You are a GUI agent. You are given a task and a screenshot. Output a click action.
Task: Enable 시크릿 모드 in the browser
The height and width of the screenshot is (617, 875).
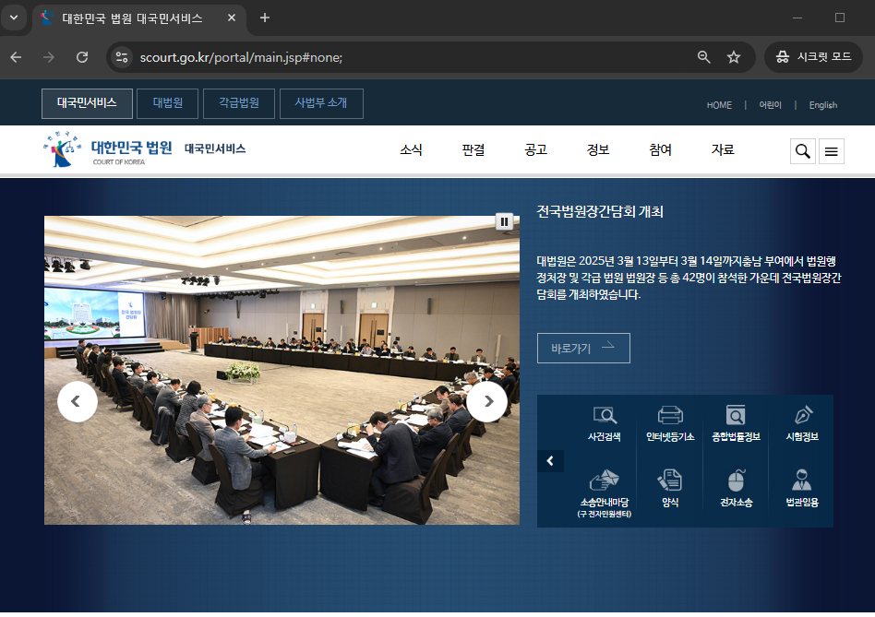pos(813,57)
